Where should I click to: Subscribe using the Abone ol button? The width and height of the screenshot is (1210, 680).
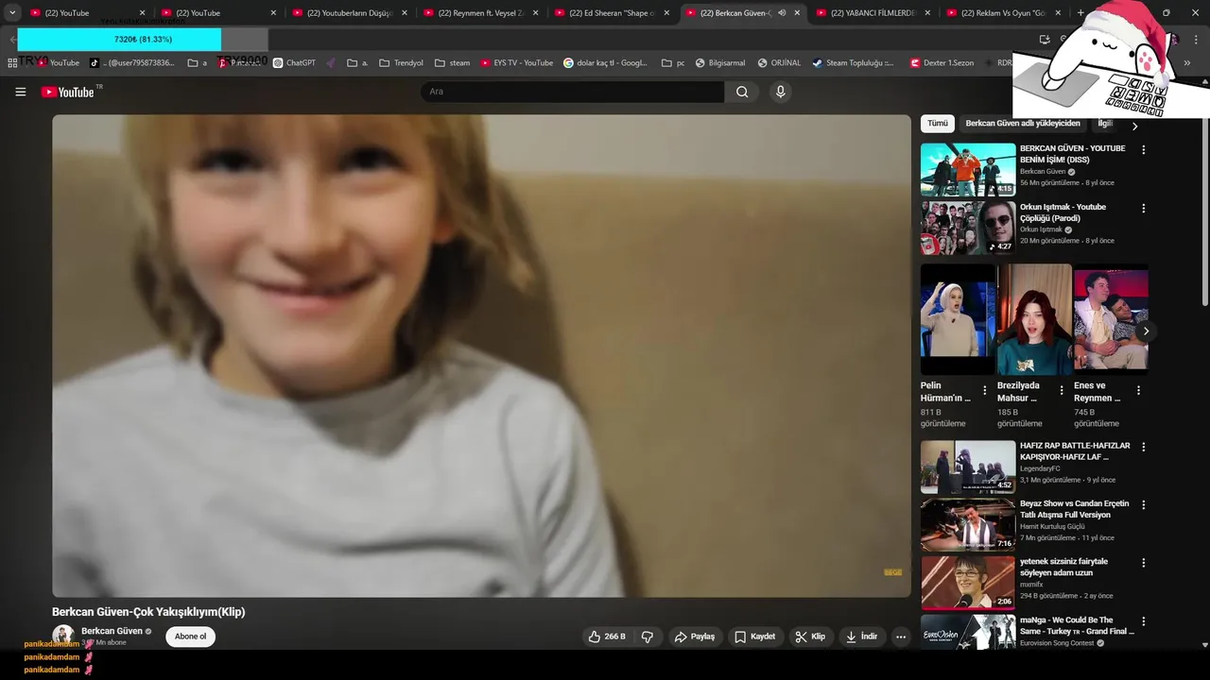[190, 637]
